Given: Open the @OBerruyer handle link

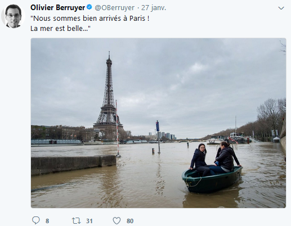Looking at the screenshot, I should 114,8.
